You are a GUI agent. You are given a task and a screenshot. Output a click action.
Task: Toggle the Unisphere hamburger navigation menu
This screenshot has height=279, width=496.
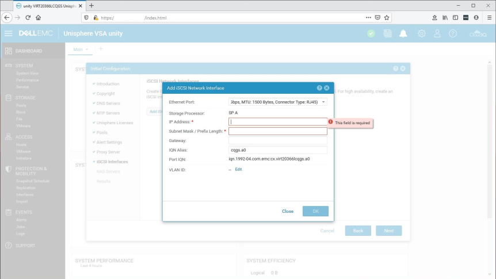pos(8,33)
